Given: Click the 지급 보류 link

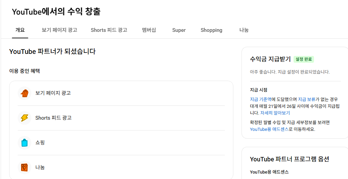Looking at the screenshot, I should [306, 99].
